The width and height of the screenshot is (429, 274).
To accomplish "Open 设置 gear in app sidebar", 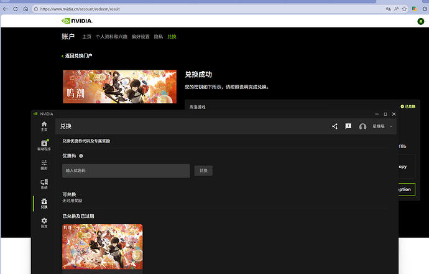I will click(44, 223).
